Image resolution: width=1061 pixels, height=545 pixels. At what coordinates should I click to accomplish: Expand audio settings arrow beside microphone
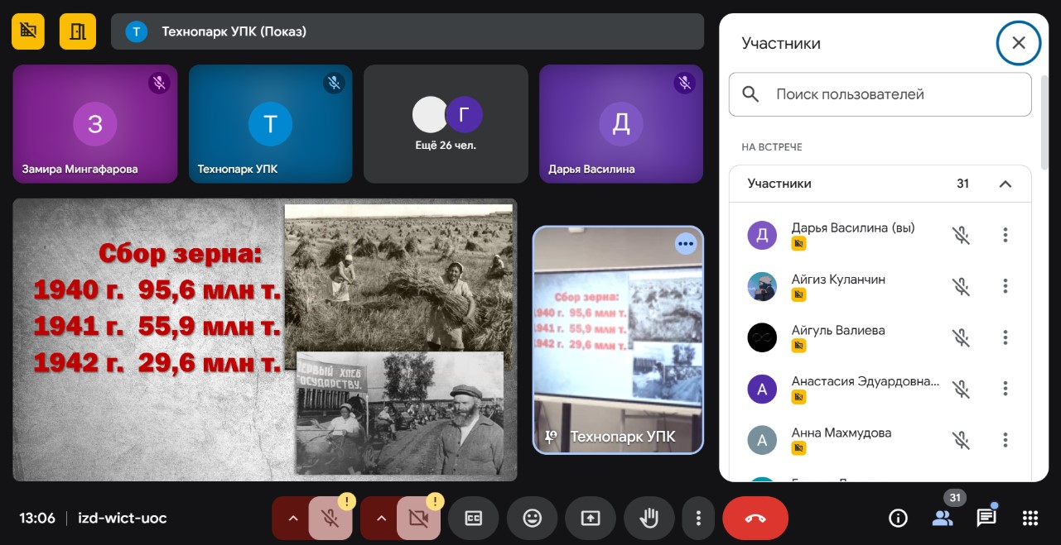292,519
